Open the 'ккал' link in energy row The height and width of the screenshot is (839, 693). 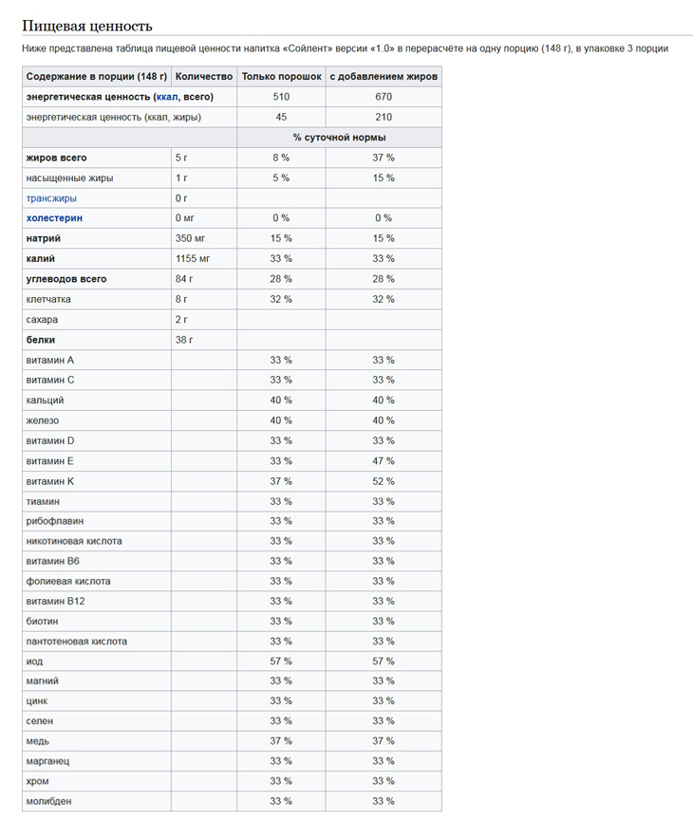(167, 97)
